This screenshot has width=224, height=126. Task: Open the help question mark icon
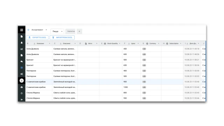(x=22, y=93)
